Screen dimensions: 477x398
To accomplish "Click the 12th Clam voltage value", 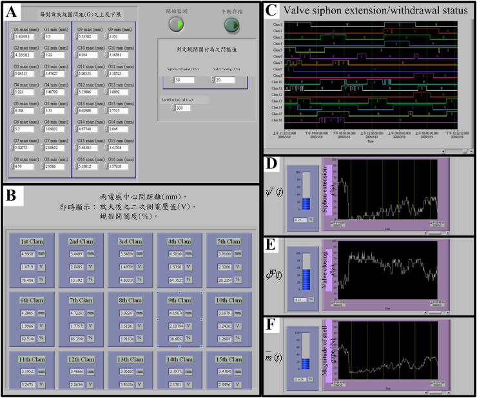I will point(77,384).
